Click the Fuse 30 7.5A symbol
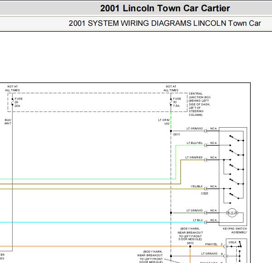Viewport: 272px width, 263px height. (x=171, y=102)
